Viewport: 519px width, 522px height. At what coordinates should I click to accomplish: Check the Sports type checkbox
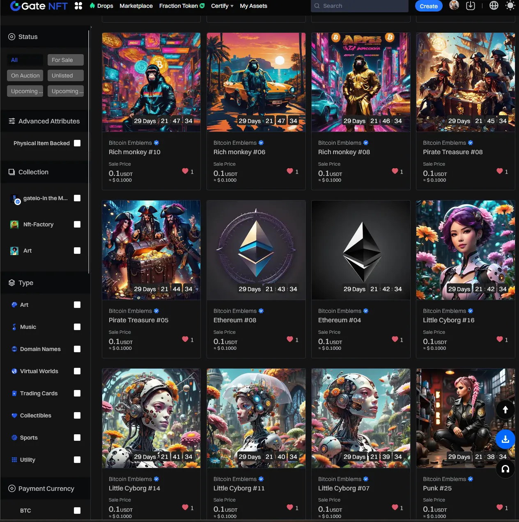tap(77, 438)
